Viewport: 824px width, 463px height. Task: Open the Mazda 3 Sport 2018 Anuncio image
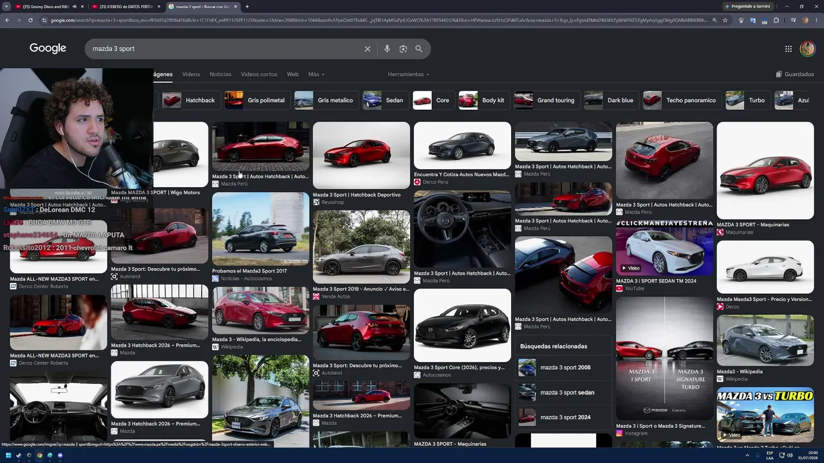(x=361, y=247)
